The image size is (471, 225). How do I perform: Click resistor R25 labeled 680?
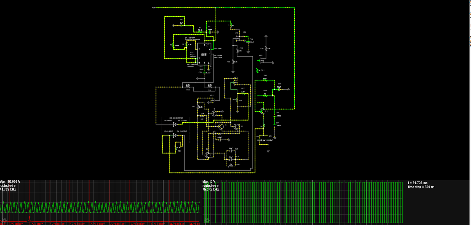coord(265,80)
